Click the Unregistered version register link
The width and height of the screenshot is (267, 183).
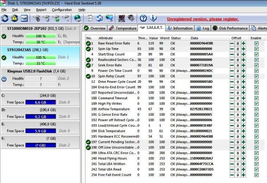click(202, 19)
